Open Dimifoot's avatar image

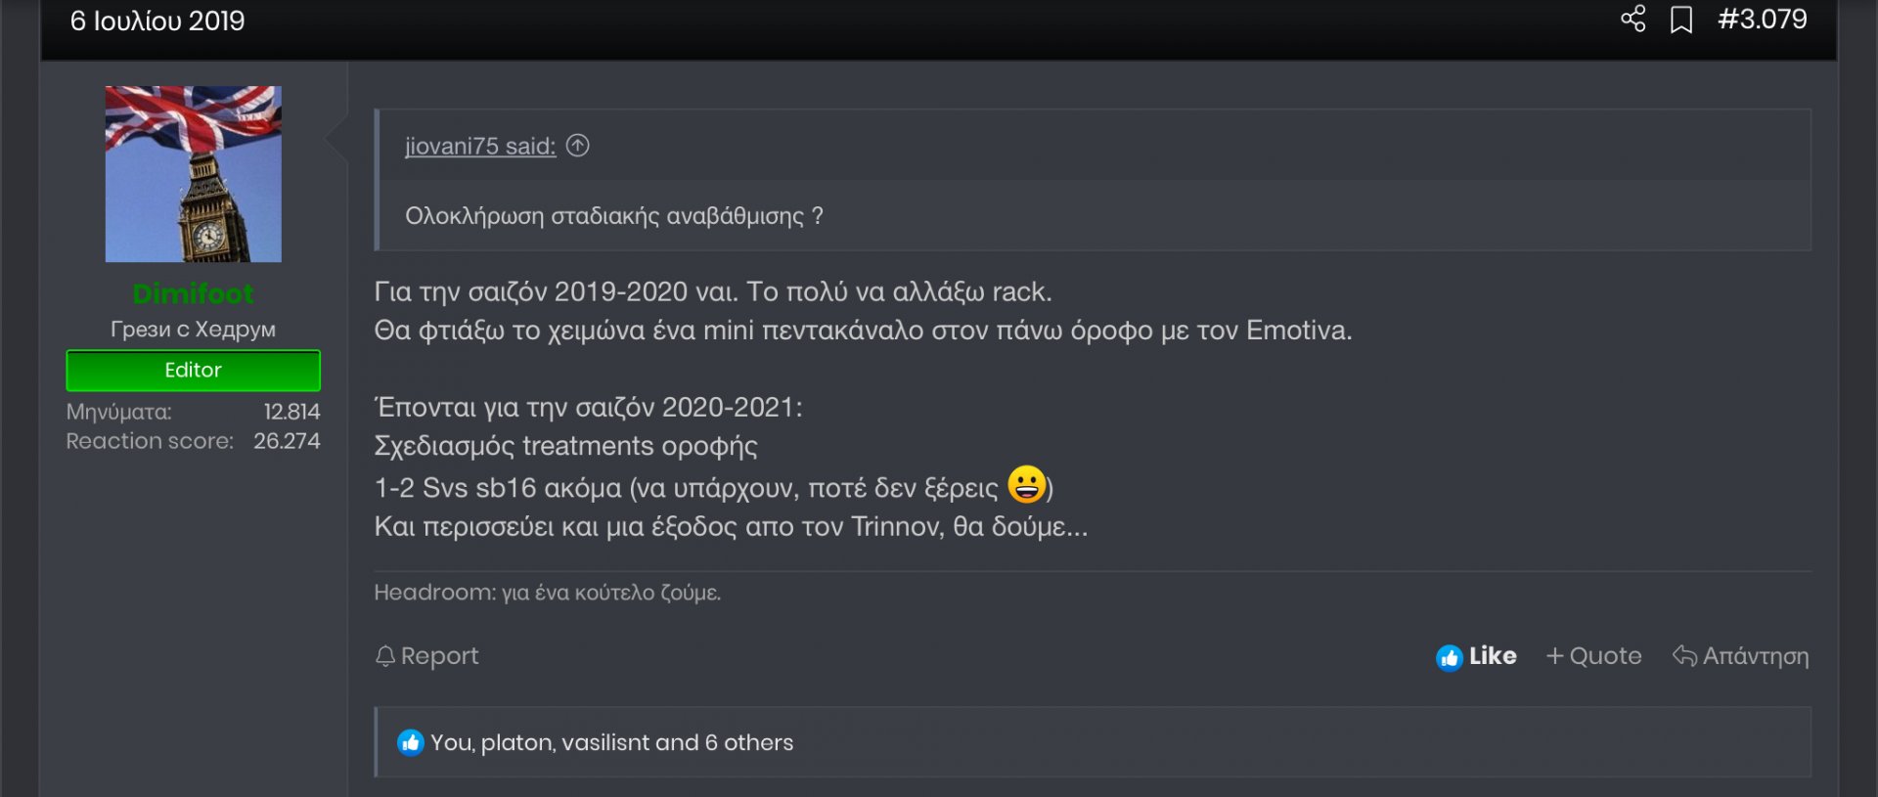[194, 174]
